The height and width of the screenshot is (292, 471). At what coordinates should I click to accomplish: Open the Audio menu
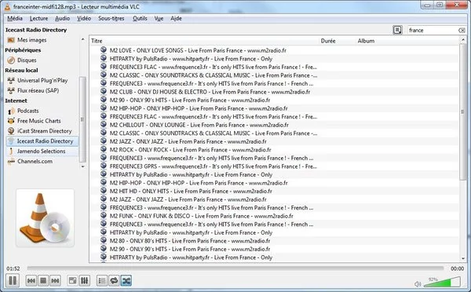tap(62, 18)
